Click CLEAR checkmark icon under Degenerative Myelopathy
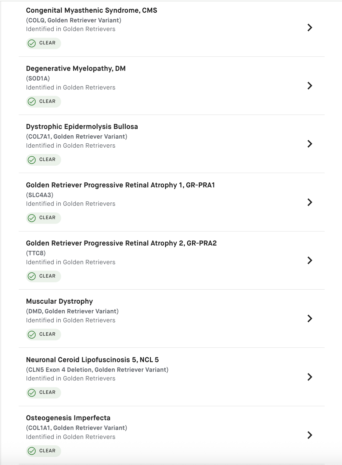 pos(32,102)
